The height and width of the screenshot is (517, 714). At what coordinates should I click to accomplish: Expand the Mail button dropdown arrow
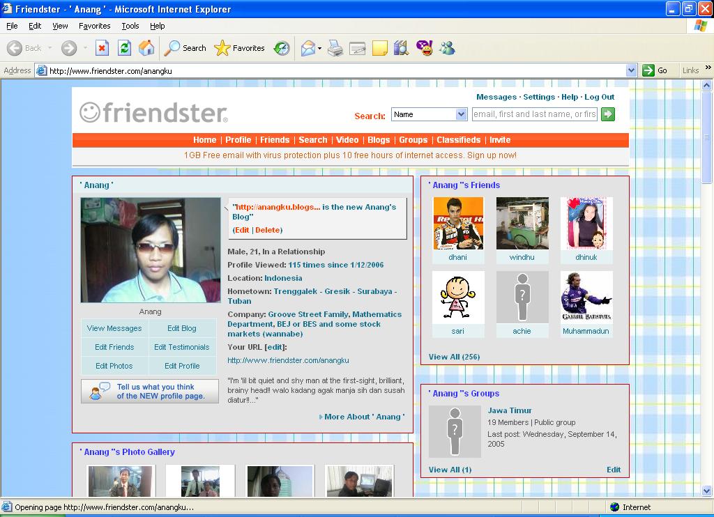click(319, 48)
